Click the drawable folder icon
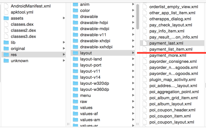The image size is (206, 128). (x=75, y=17)
